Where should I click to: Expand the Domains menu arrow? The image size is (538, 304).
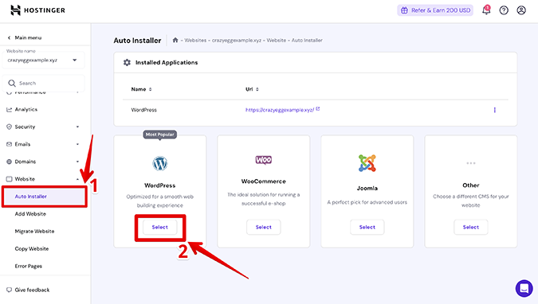point(77,162)
